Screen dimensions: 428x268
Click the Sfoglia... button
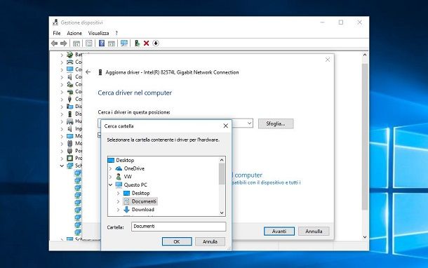point(276,123)
